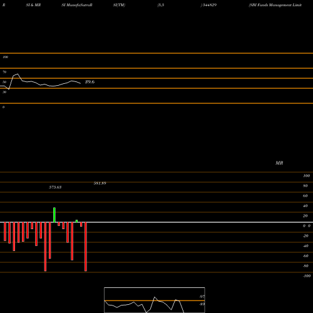Select the SI(TM) header label

point(119,5)
